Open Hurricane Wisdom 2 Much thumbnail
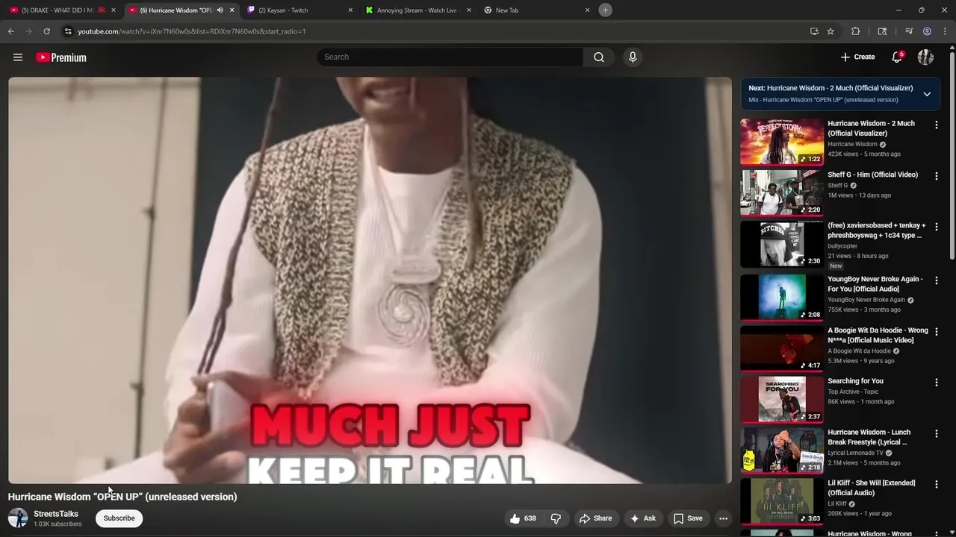The width and height of the screenshot is (956, 537). pyautogui.click(x=782, y=142)
